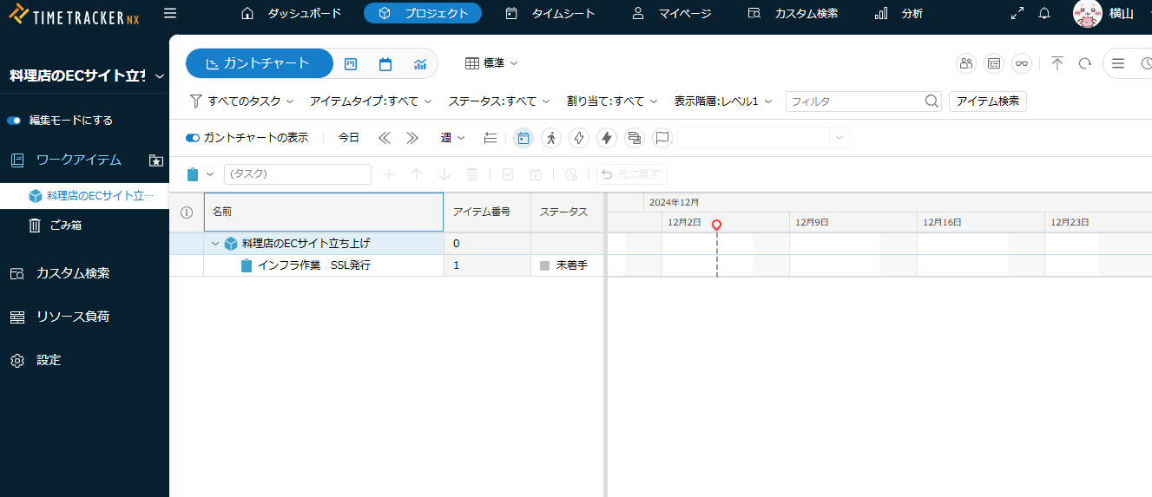The height and width of the screenshot is (497, 1152).
Task: Toggle 編集モードにする switch
Action: coord(14,121)
